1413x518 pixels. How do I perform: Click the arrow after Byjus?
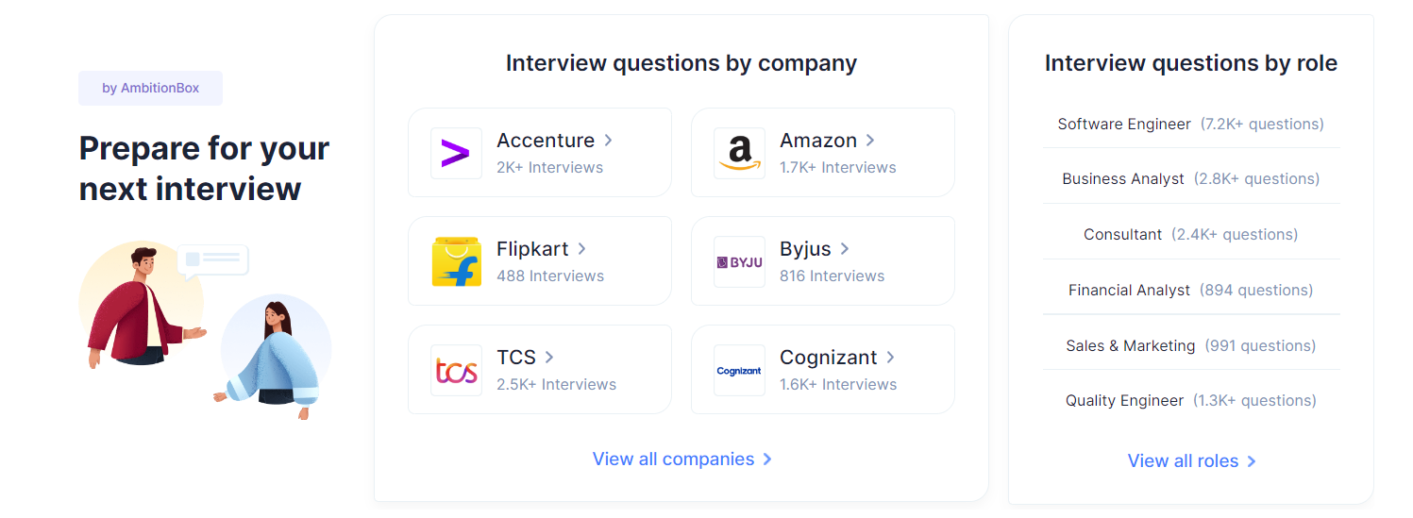click(845, 248)
